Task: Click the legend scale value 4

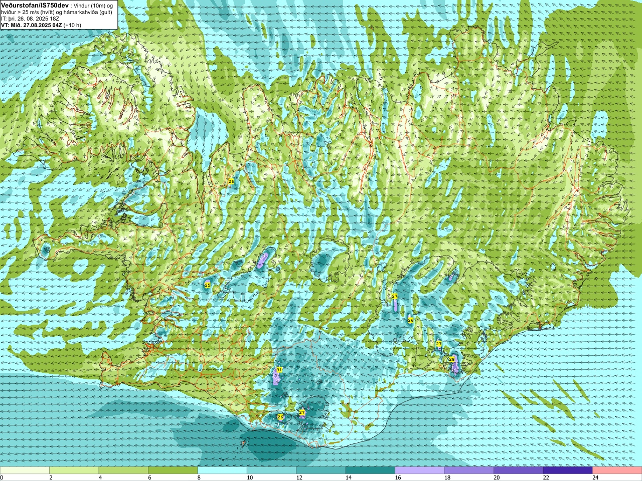Action: click(x=100, y=477)
